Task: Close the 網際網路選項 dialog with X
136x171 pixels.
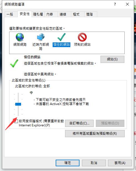Action: (x=127, y=4)
